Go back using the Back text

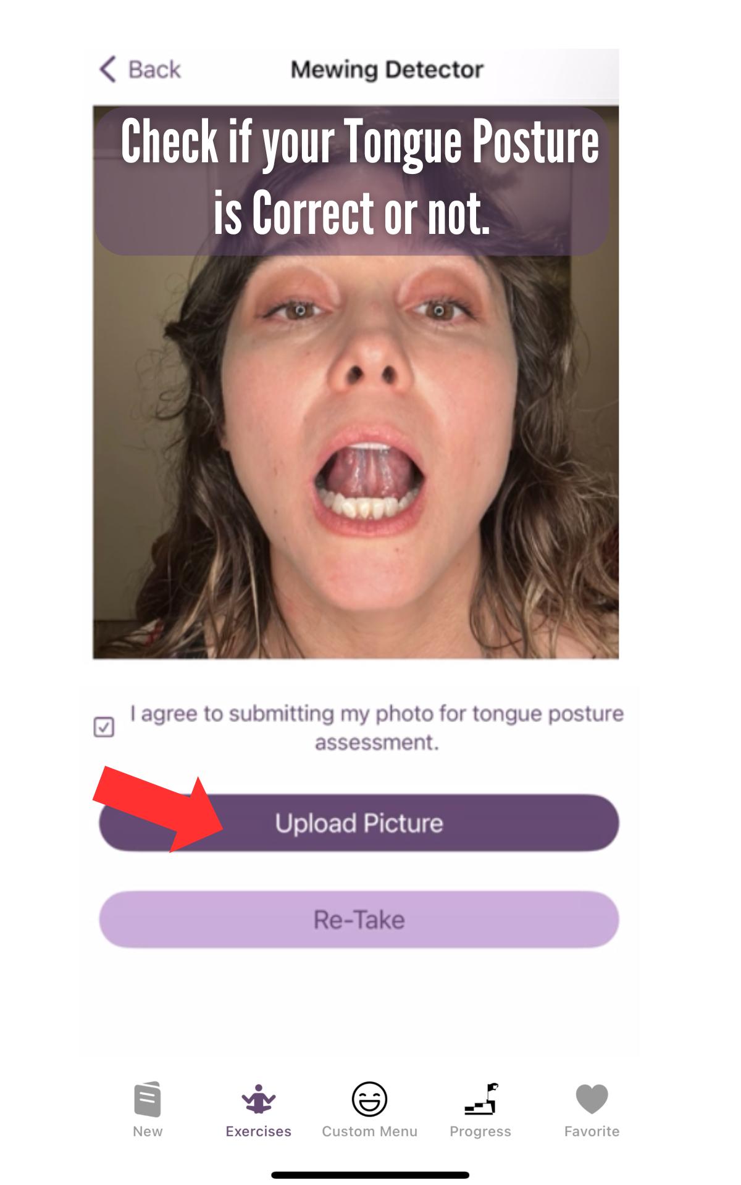click(154, 70)
